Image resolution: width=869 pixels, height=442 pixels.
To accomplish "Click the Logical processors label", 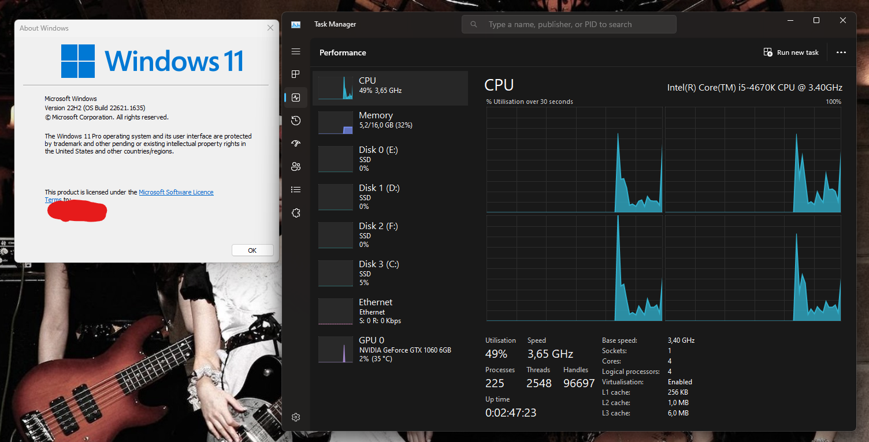I will point(630,372).
